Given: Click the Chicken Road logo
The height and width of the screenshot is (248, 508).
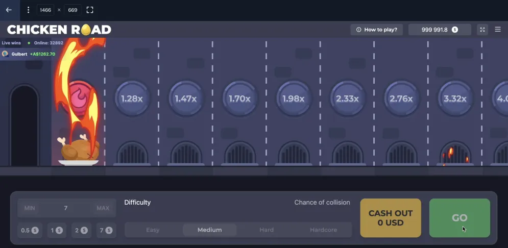Looking at the screenshot, I should pyautogui.click(x=59, y=30).
